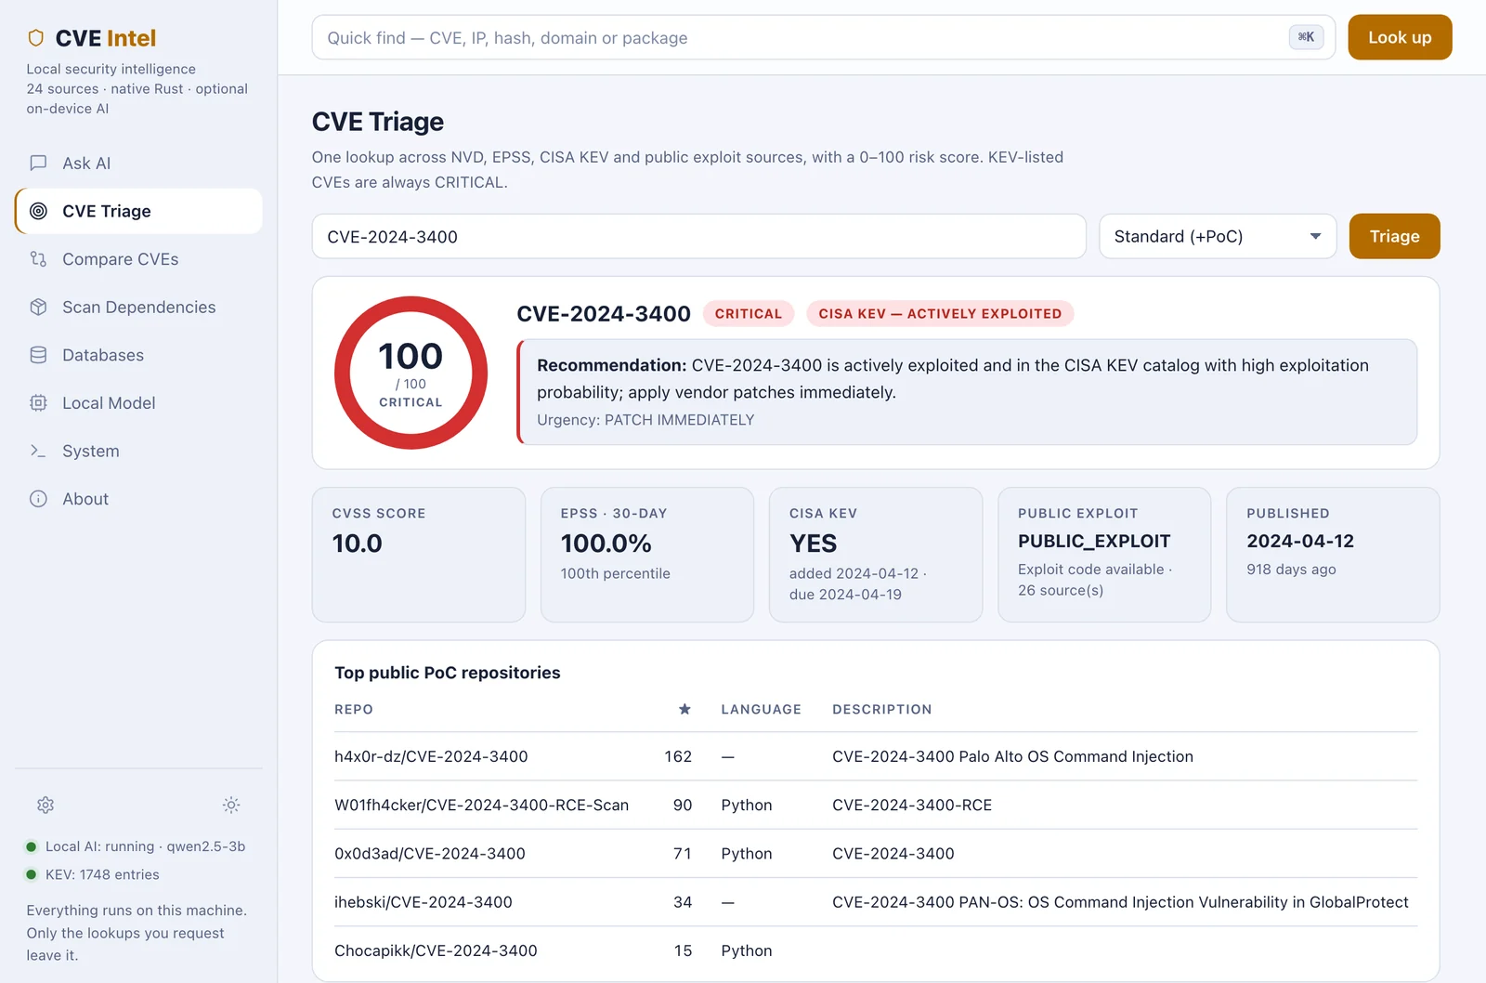Toggle light theme with the sun icon

[231, 805]
